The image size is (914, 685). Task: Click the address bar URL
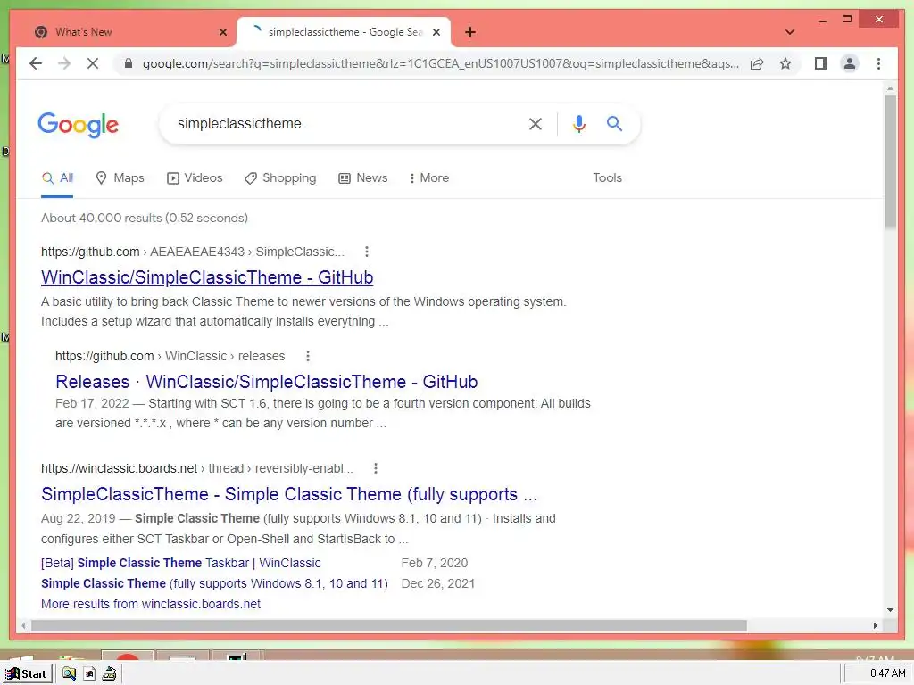tap(441, 63)
